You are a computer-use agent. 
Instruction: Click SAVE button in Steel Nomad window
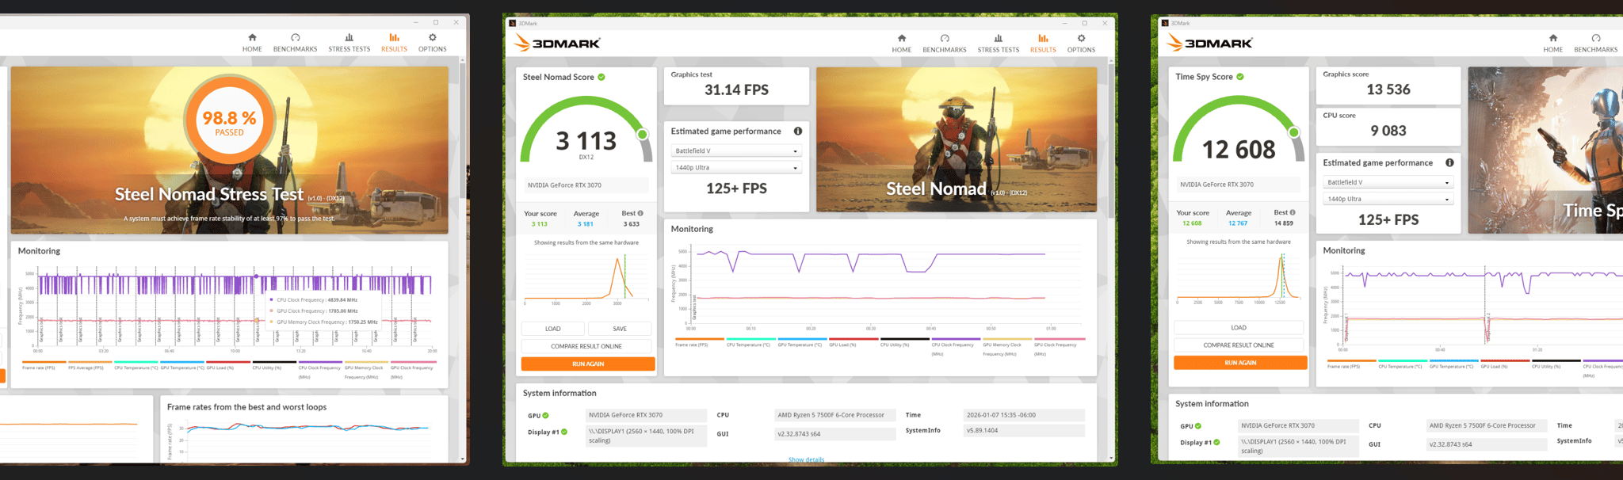pos(620,329)
